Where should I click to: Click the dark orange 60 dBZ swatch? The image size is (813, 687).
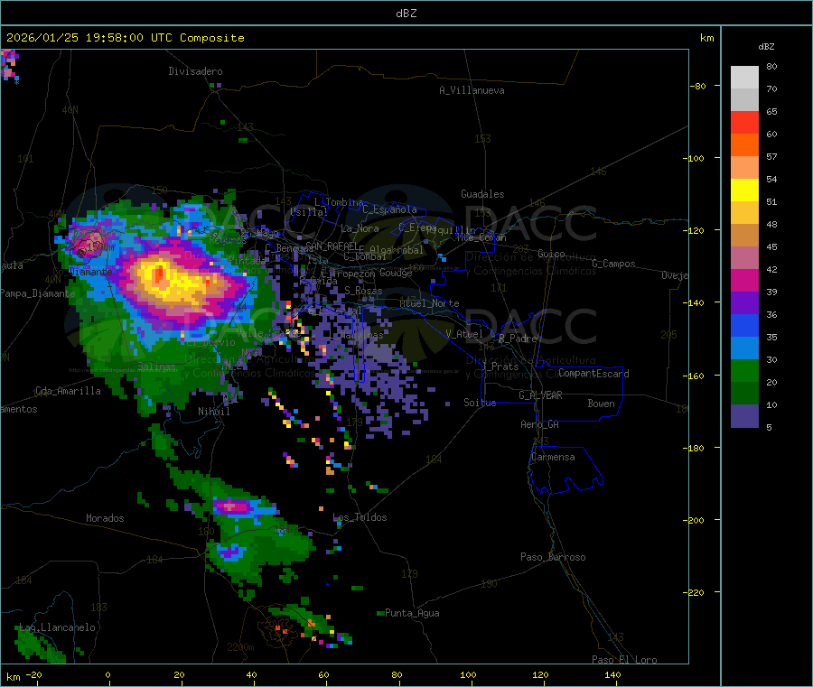tap(744, 145)
